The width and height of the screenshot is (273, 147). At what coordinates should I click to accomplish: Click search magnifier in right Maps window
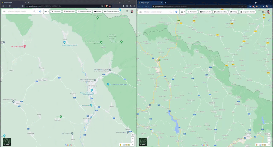coord(171,12)
